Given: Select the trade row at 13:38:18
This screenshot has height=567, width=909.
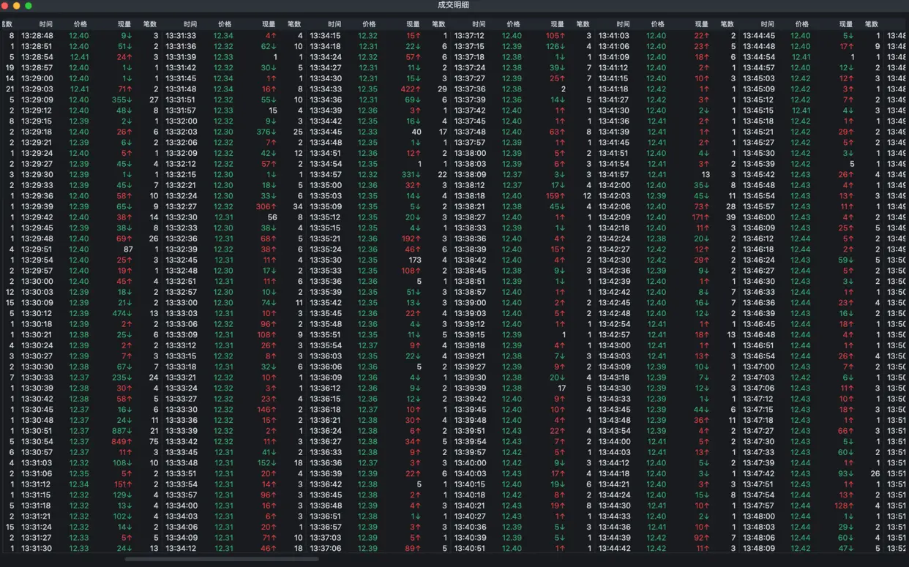Looking at the screenshot, I should 521,196.
